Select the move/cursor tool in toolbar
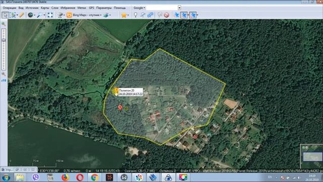Viewport: 323px width, 182px height. [5, 15]
